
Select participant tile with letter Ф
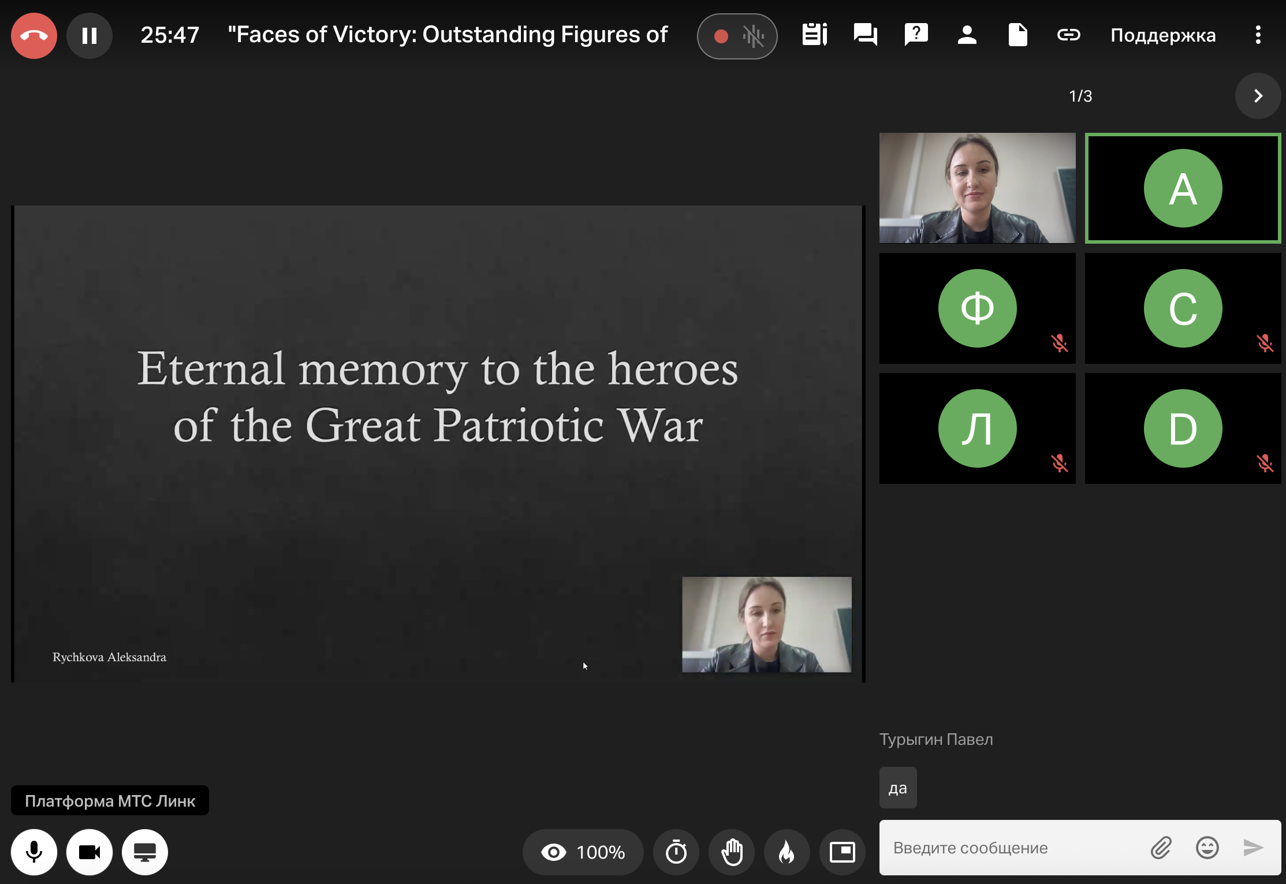[977, 308]
